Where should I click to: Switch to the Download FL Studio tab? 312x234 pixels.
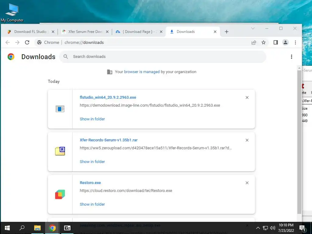pos(30,32)
